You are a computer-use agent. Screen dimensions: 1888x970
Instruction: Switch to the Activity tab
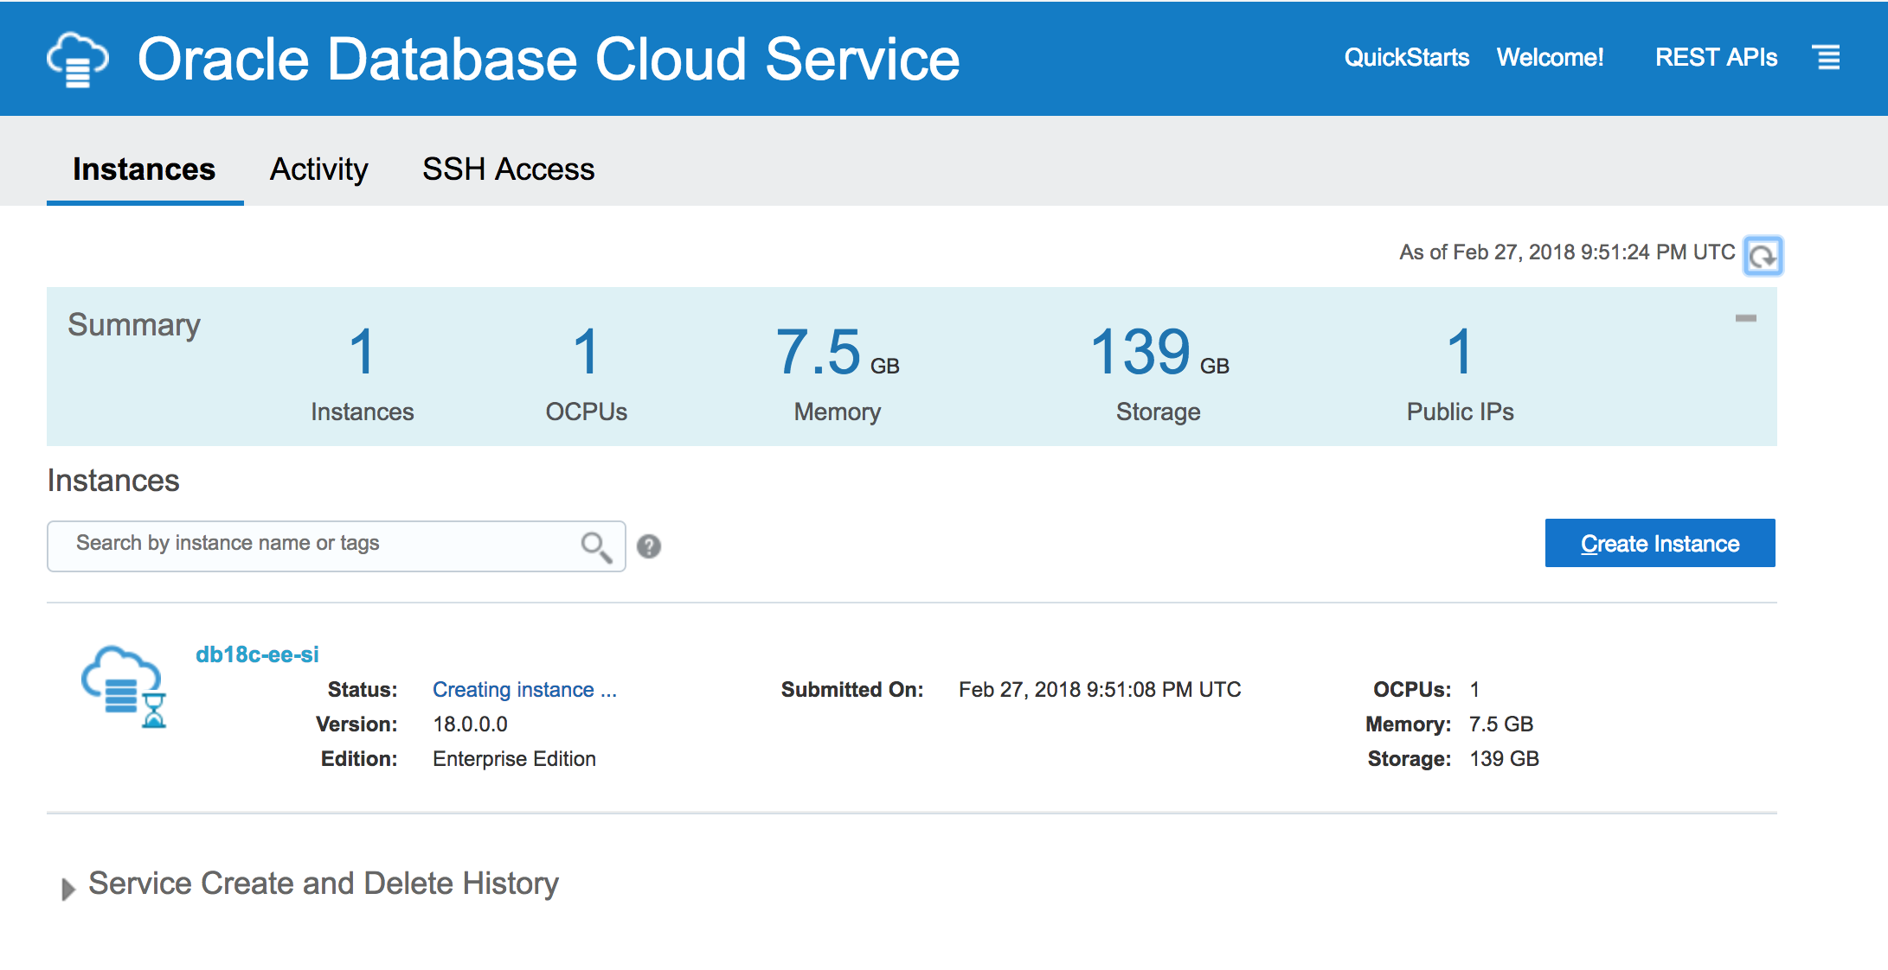(x=319, y=169)
